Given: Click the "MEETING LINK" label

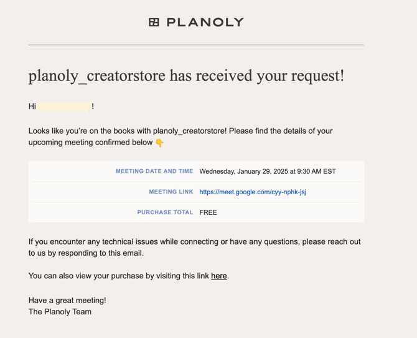Looking at the screenshot, I should (x=171, y=192).
